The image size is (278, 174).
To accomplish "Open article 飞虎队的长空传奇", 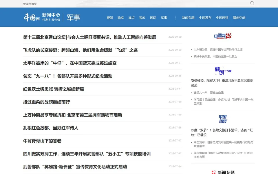I will coord(80,50).
